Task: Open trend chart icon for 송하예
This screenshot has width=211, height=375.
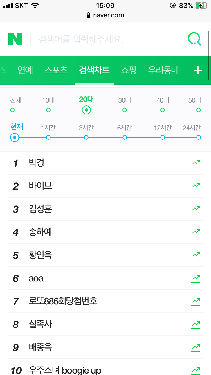Action: click(x=195, y=232)
